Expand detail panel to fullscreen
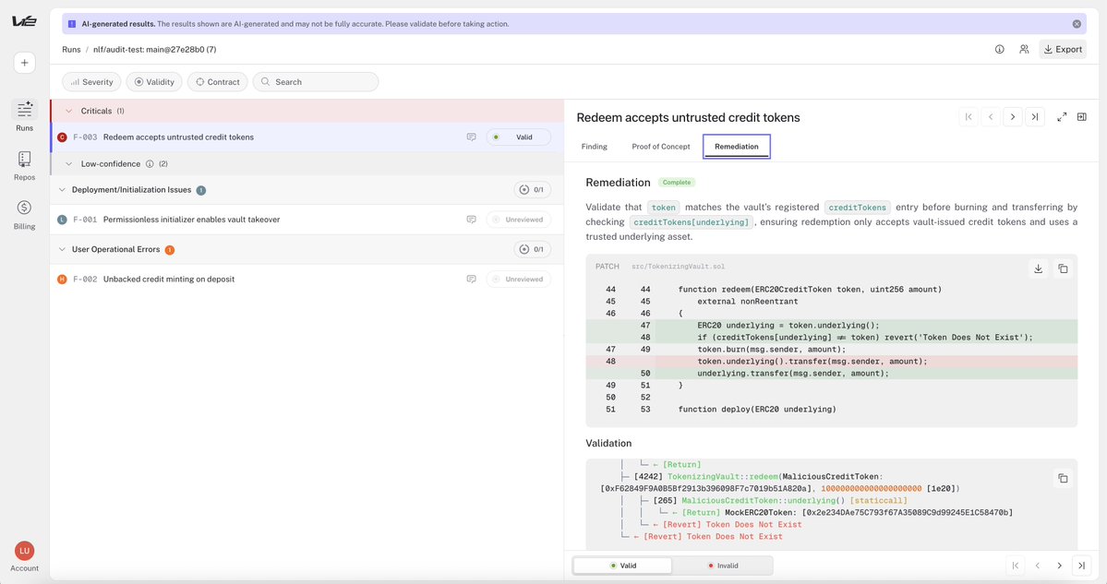The width and height of the screenshot is (1107, 584). pos(1061,117)
